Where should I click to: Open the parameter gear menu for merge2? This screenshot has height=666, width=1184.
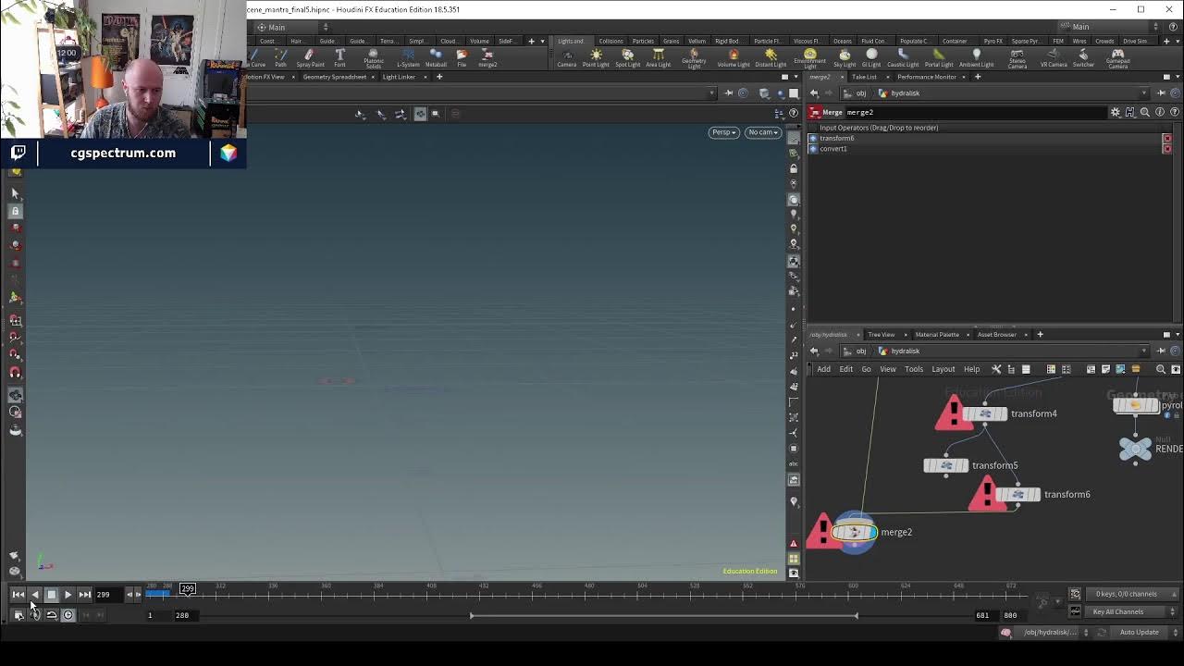1116,112
